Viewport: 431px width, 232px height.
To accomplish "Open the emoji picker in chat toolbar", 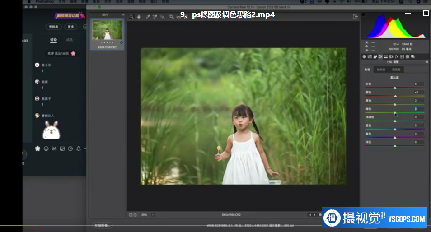I will coord(46,148).
